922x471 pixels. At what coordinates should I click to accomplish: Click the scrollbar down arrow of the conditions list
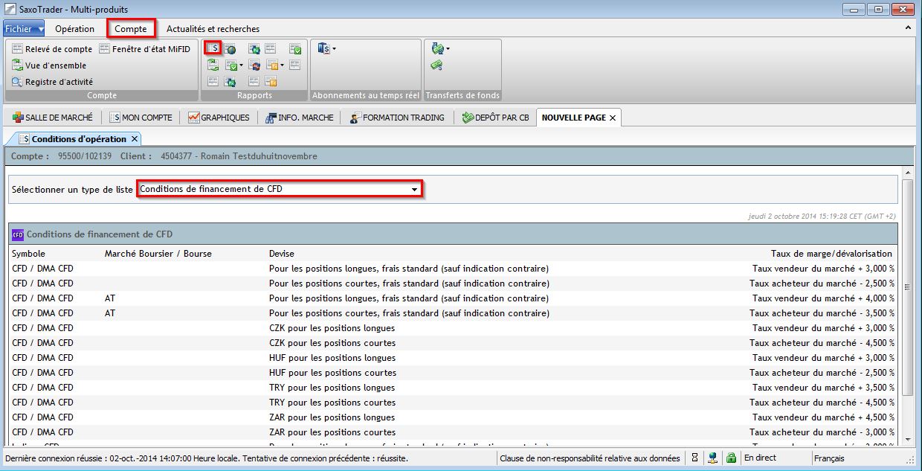[907, 440]
